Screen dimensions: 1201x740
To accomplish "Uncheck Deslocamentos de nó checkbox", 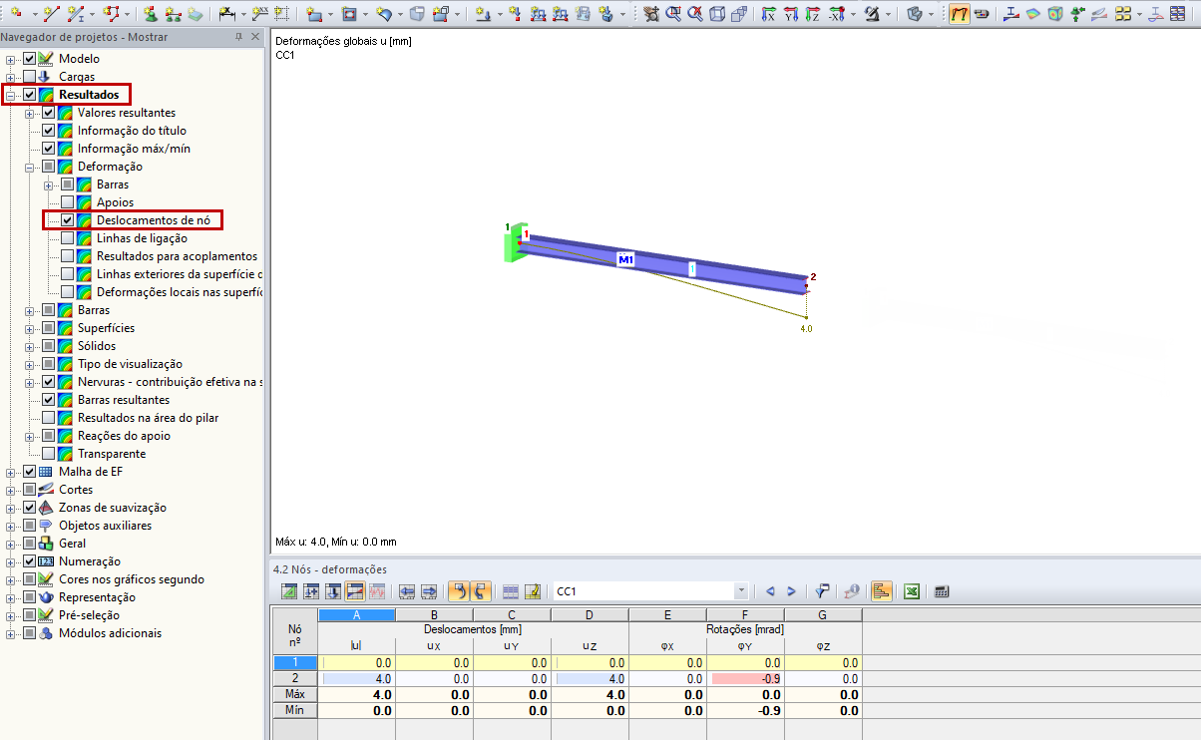I will [67, 220].
